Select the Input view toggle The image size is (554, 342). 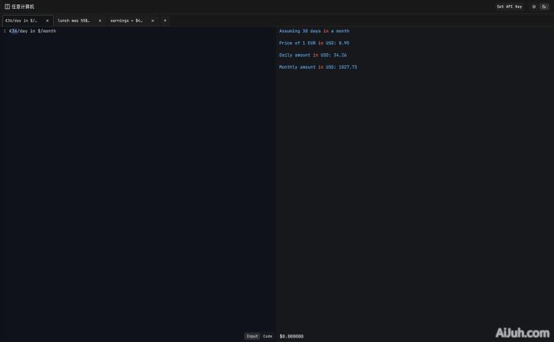[x=253, y=336]
